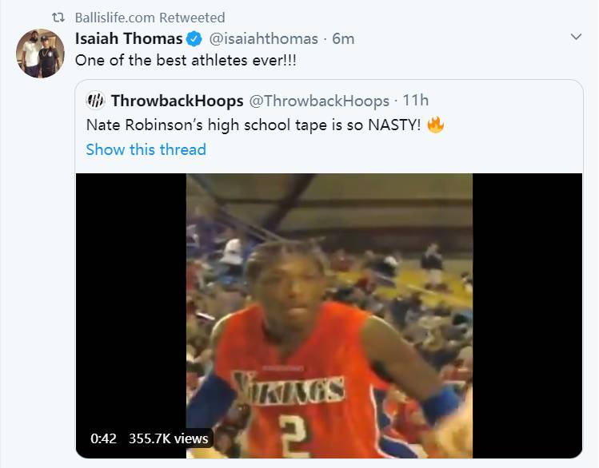Open the Ballislife.com Retweeted link
The height and width of the screenshot is (468, 599).
[x=150, y=18]
